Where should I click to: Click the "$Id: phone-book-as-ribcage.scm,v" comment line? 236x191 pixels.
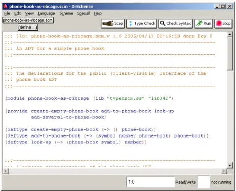click(x=108, y=36)
